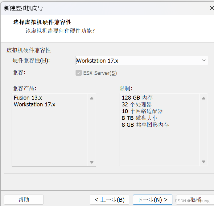This screenshot has width=214, height=206.
Task: Click the limitations list scroll down arrow
Action: (204, 162)
